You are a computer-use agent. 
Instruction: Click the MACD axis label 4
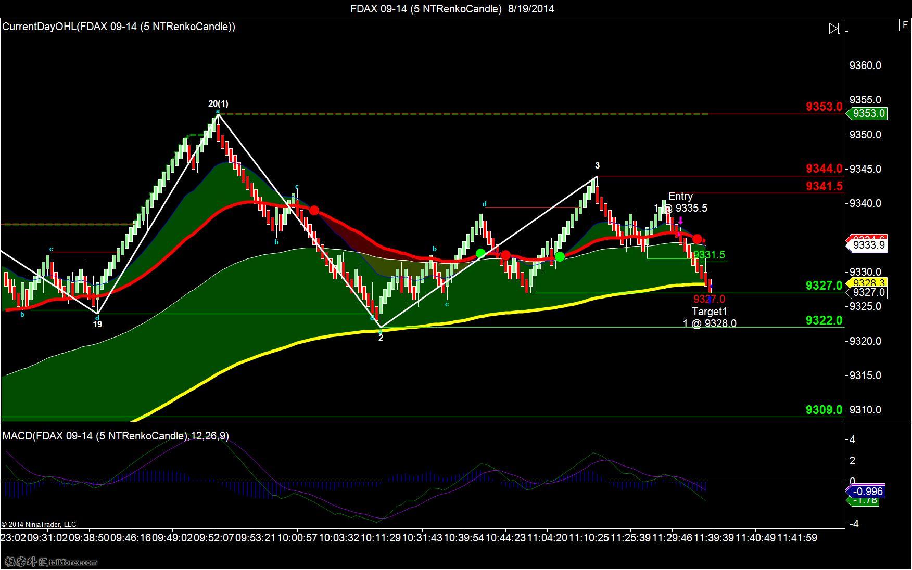[852, 440]
